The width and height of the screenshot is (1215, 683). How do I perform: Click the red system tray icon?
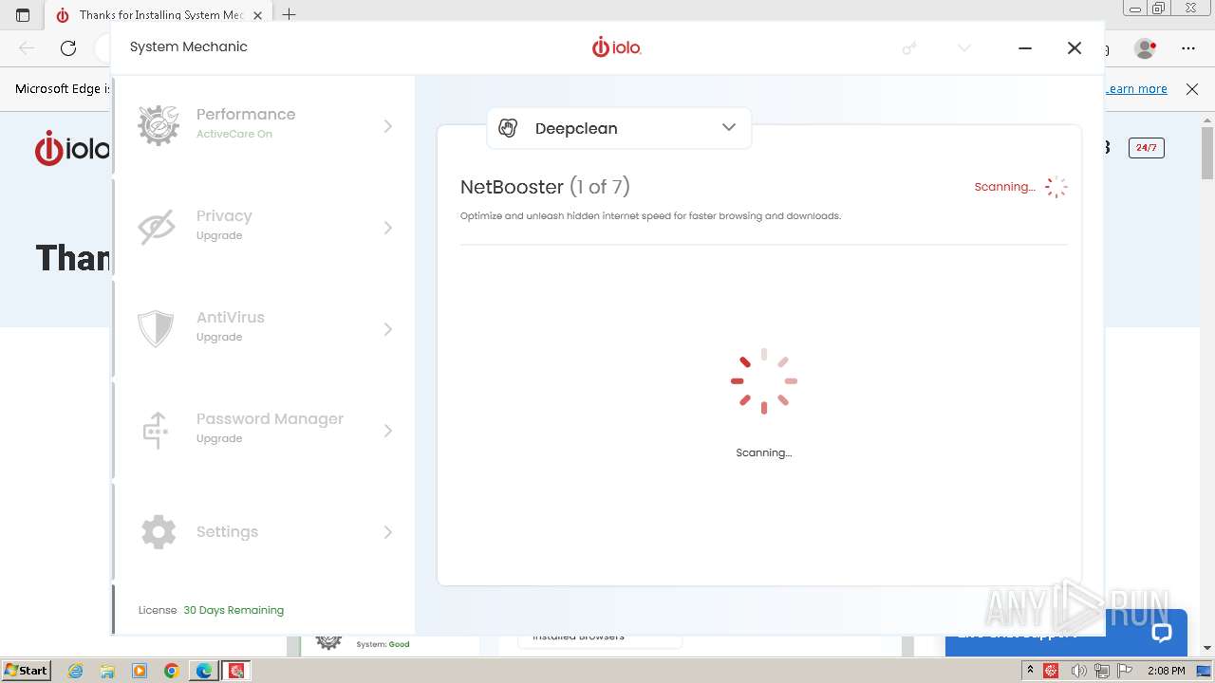1051,671
